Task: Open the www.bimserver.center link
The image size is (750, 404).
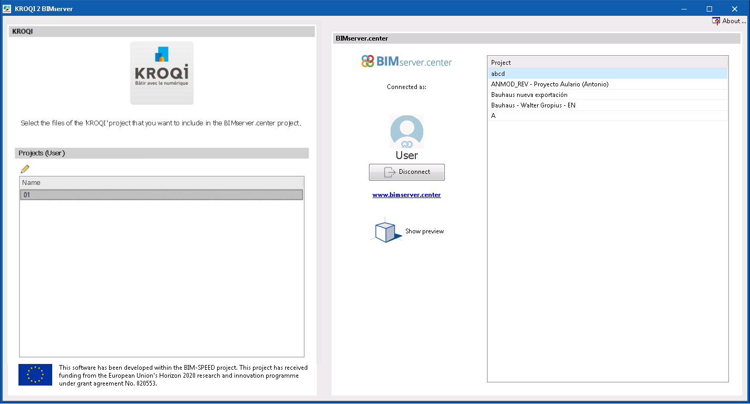Action: tap(406, 195)
